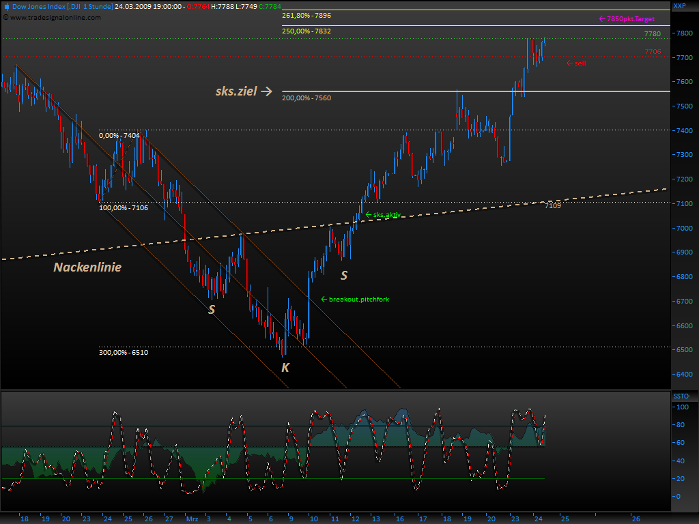Viewport: 699px width, 524px height.
Task: Click the green breakout.pitchfork annotation
Action: point(355,300)
